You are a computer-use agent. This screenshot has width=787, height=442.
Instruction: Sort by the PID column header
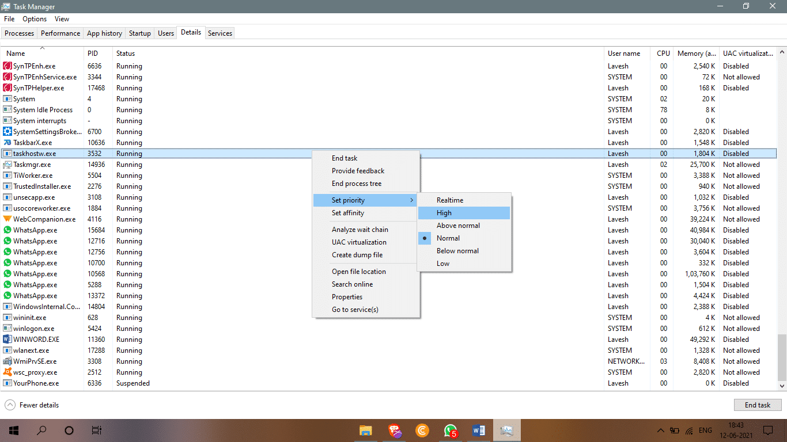[98, 54]
